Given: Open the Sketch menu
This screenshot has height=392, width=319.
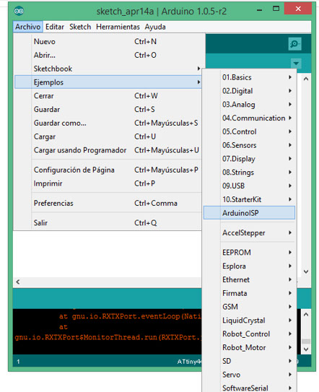Looking at the screenshot, I should click(80, 27).
